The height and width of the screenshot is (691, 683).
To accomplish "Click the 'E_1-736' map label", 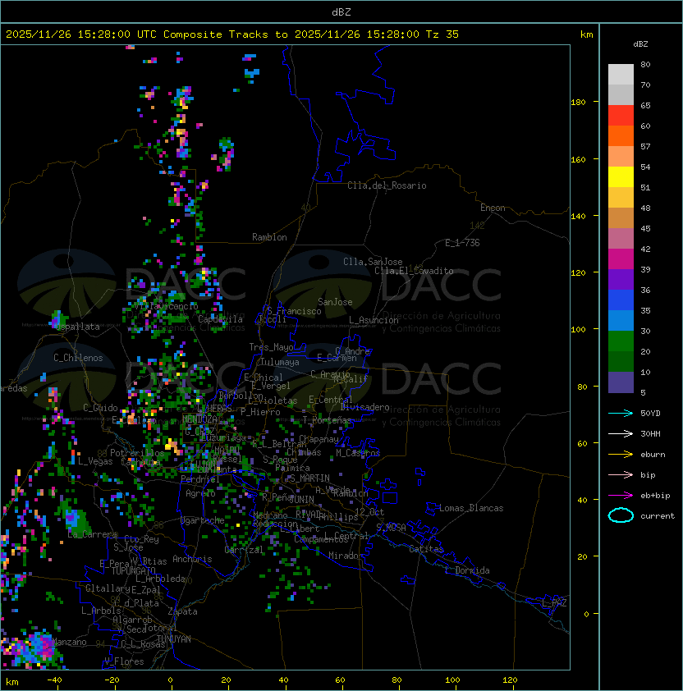I will (462, 243).
